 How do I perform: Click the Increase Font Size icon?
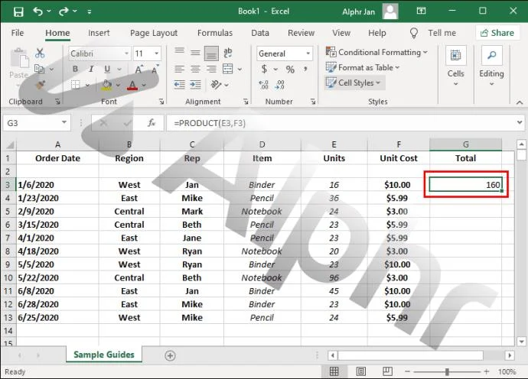(139, 70)
